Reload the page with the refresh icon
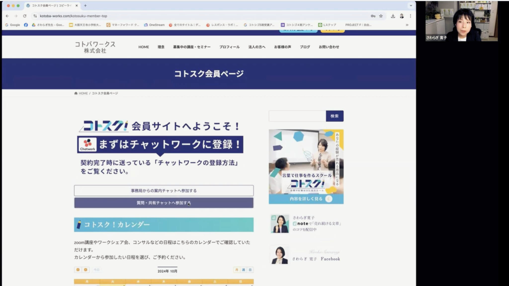509x286 pixels. pos(25,16)
